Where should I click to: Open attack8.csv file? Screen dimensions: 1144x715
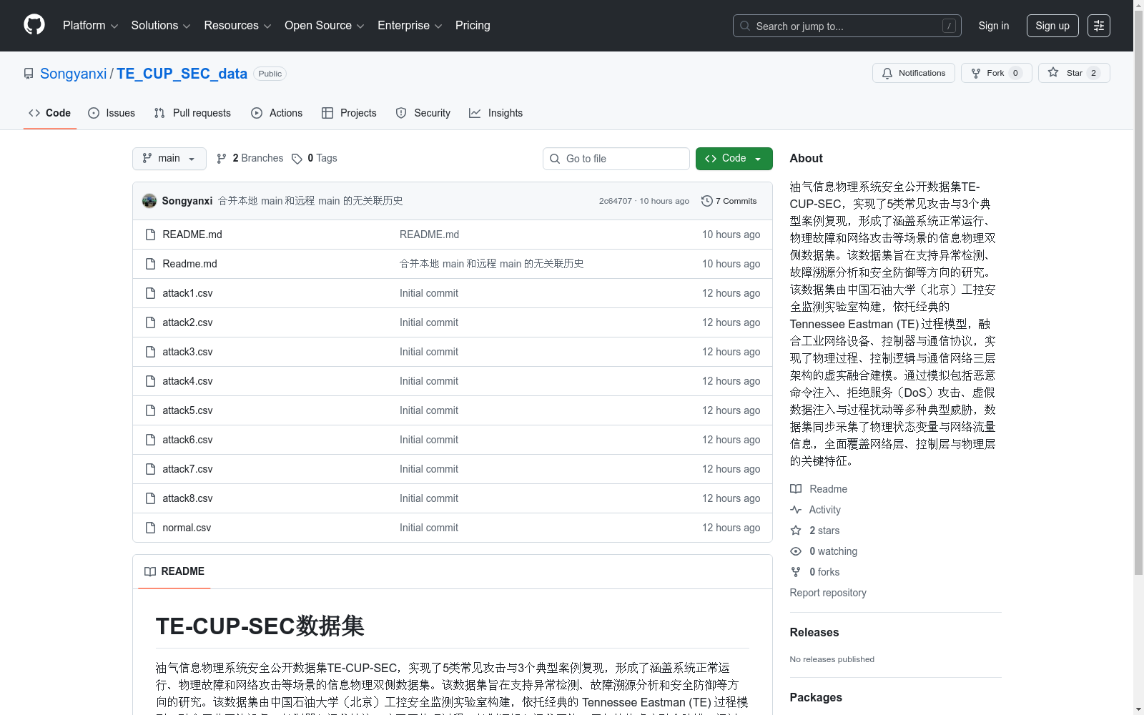pyautogui.click(x=187, y=498)
